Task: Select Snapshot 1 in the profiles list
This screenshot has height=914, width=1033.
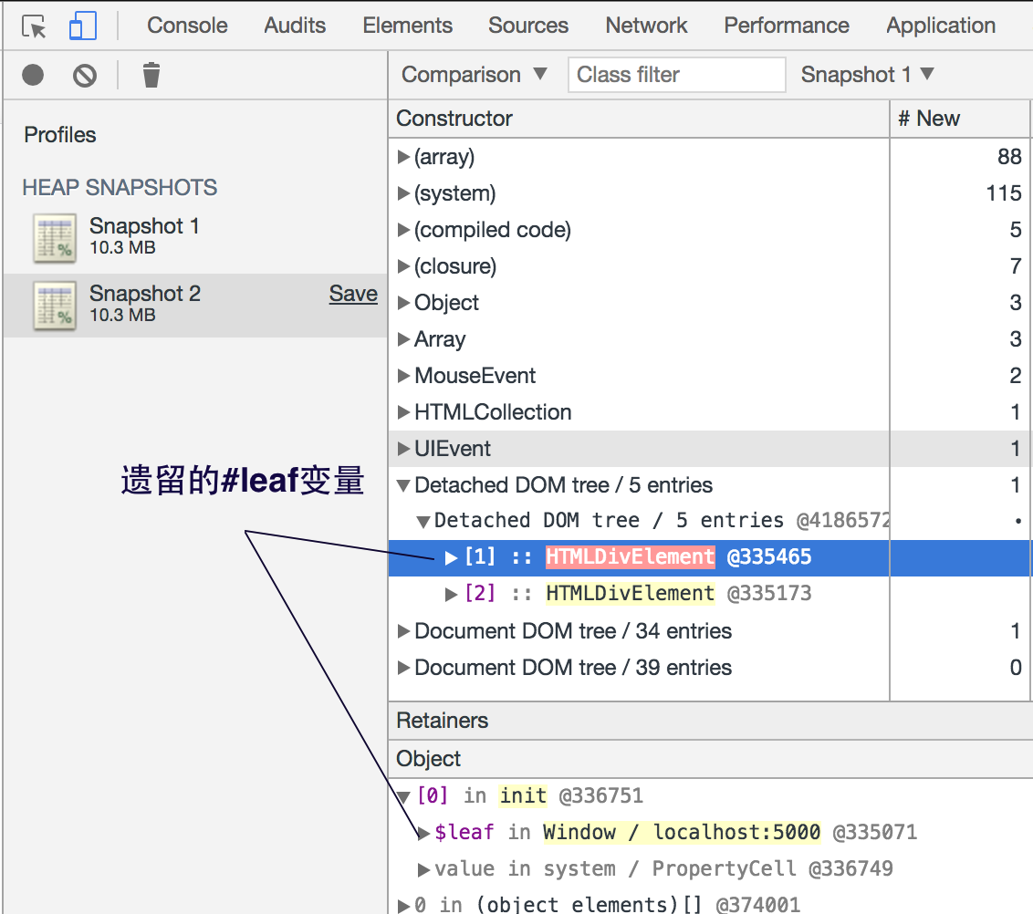Action: click(195, 238)
